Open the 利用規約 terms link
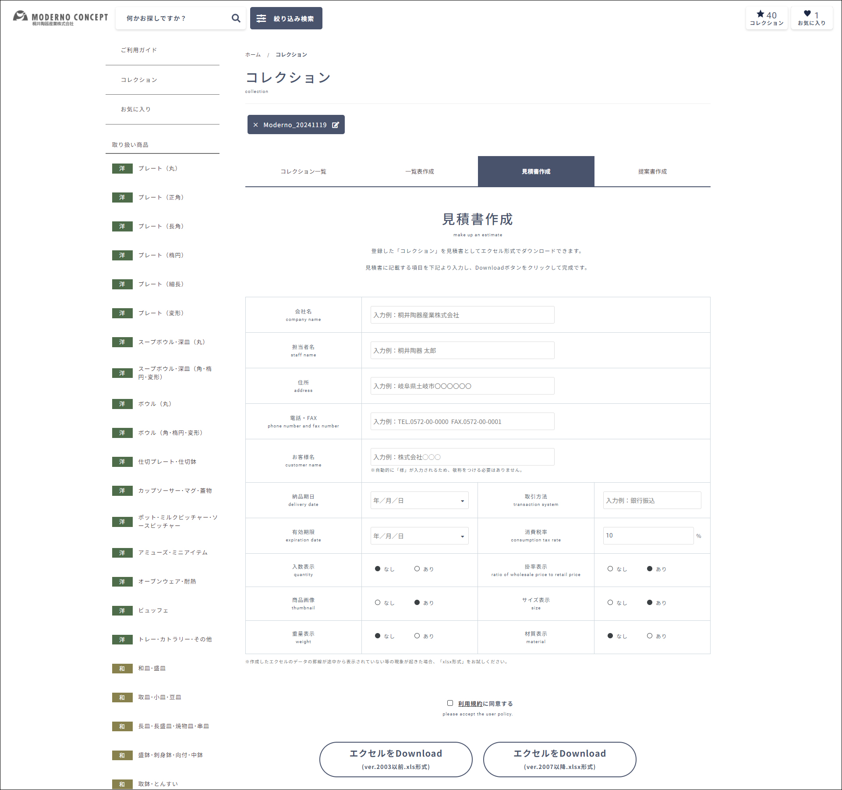842x790 pixels. click(x=470, y=704)
